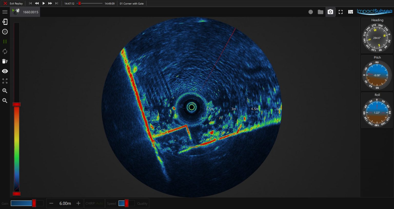394x209 pixels.
Task: Increase range with the plus button
Action: [78, 203]
